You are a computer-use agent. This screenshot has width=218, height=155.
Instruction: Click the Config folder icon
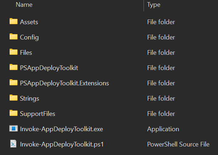coord(14,37)
